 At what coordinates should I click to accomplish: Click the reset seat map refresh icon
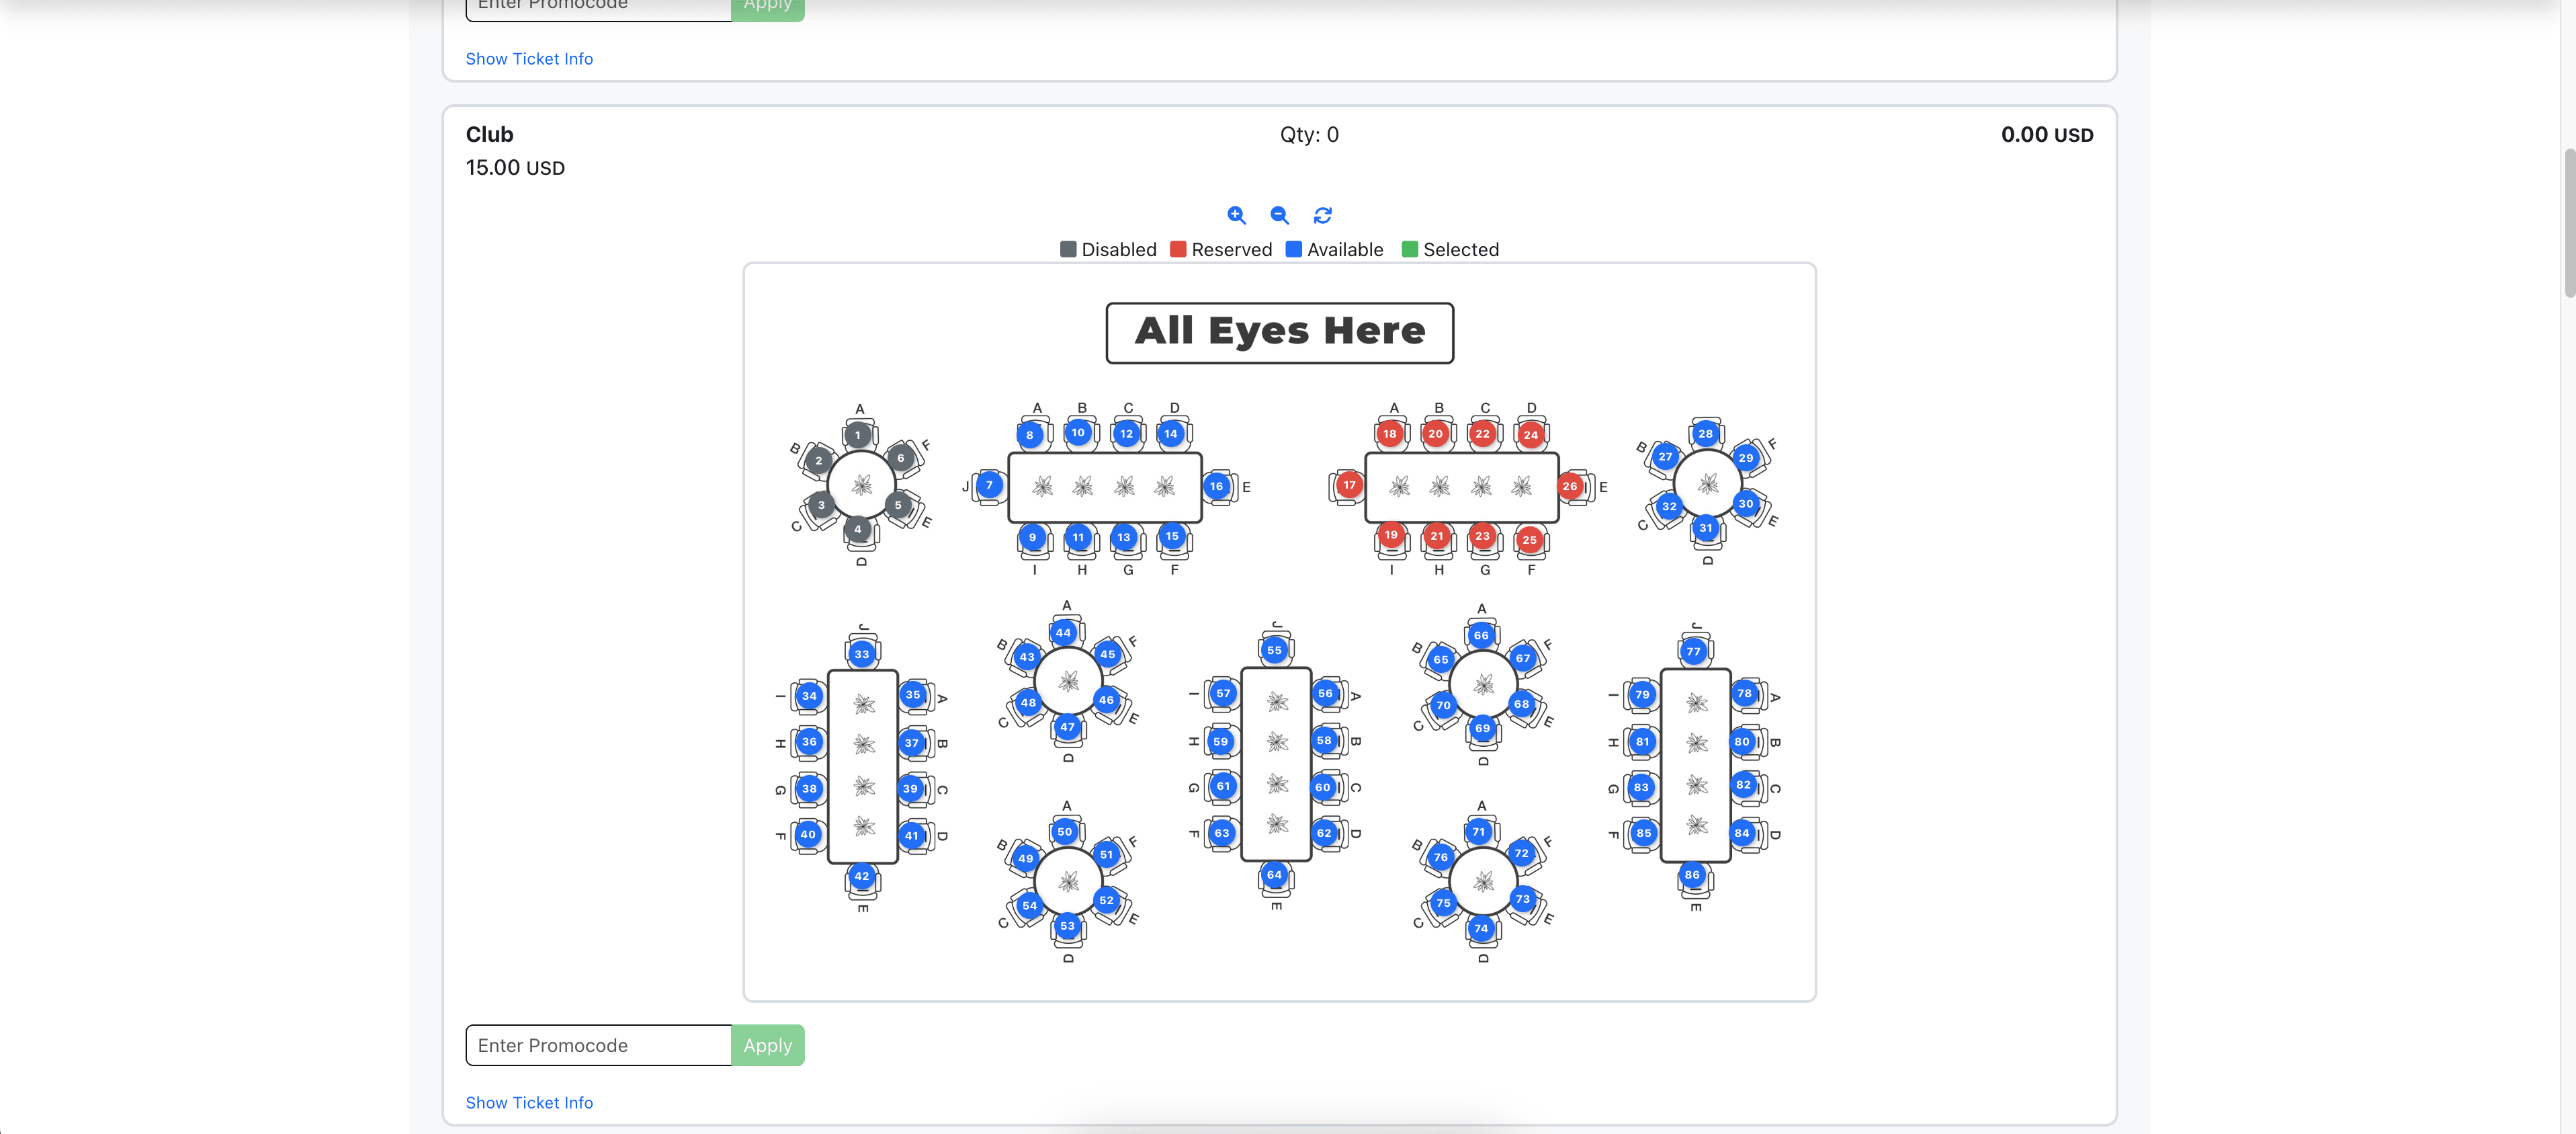[1322, 215]
